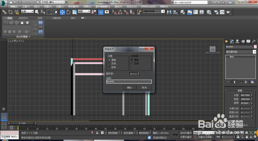The height and width of the screenshot is (141, 258).
Task: Toggle 设置关键点 set key mode
Action: click(x=186, y=137)
